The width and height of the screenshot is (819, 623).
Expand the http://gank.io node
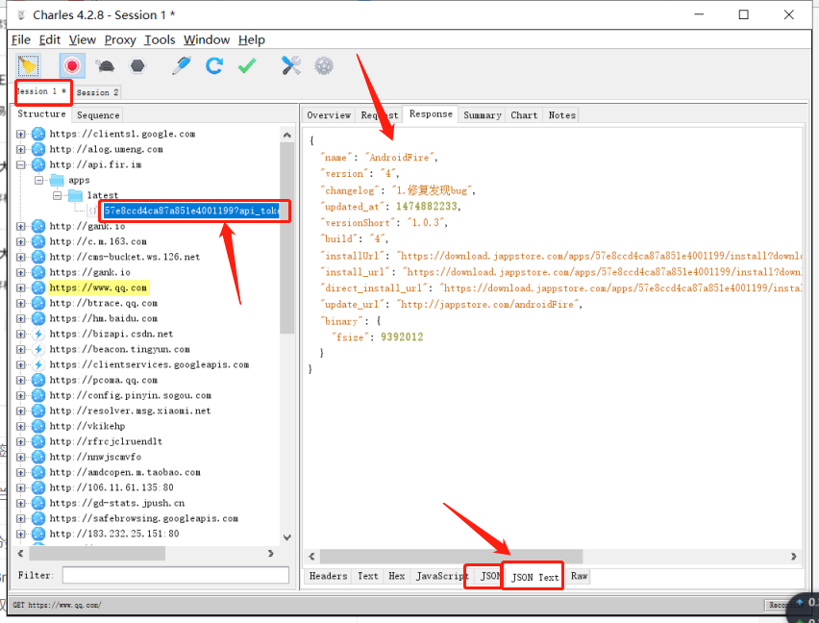[x=20, y=226]
